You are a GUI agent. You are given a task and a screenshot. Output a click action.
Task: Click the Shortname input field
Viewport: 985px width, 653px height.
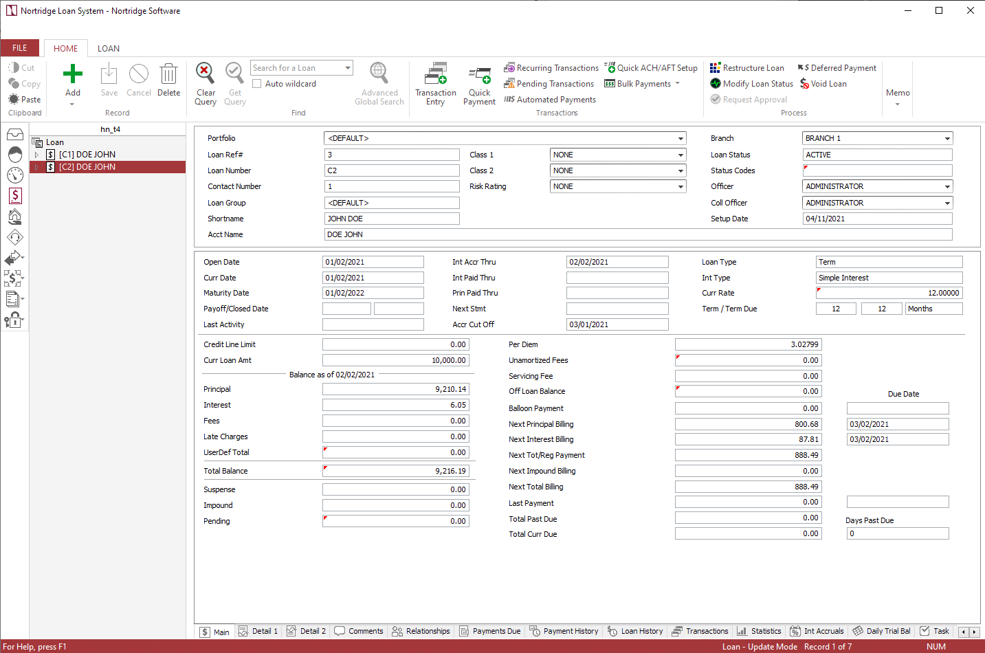click(392, 219)
